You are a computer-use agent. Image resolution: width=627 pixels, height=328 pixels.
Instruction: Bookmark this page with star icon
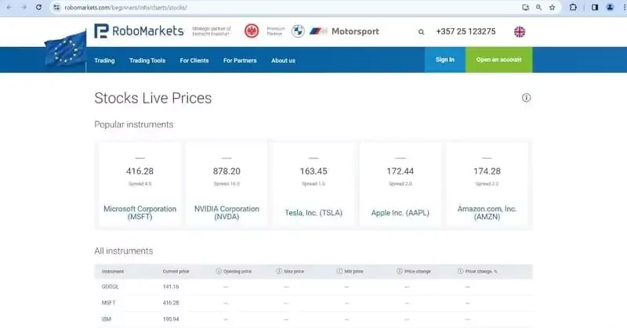(553, 7)
